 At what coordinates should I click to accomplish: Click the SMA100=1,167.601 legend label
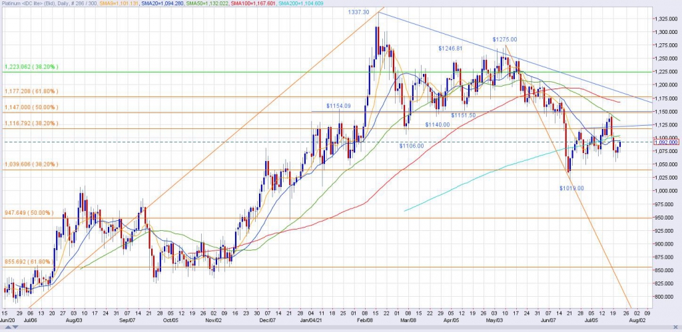(x=252, y=3)
